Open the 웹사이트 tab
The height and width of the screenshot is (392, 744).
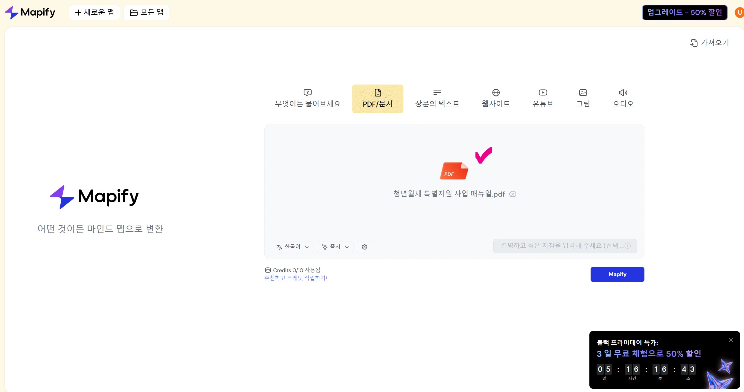click(x=496, y=99)
